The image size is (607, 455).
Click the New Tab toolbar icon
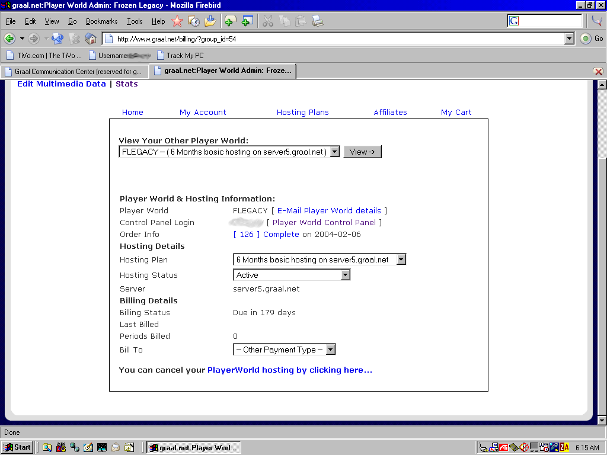(247, 21)
